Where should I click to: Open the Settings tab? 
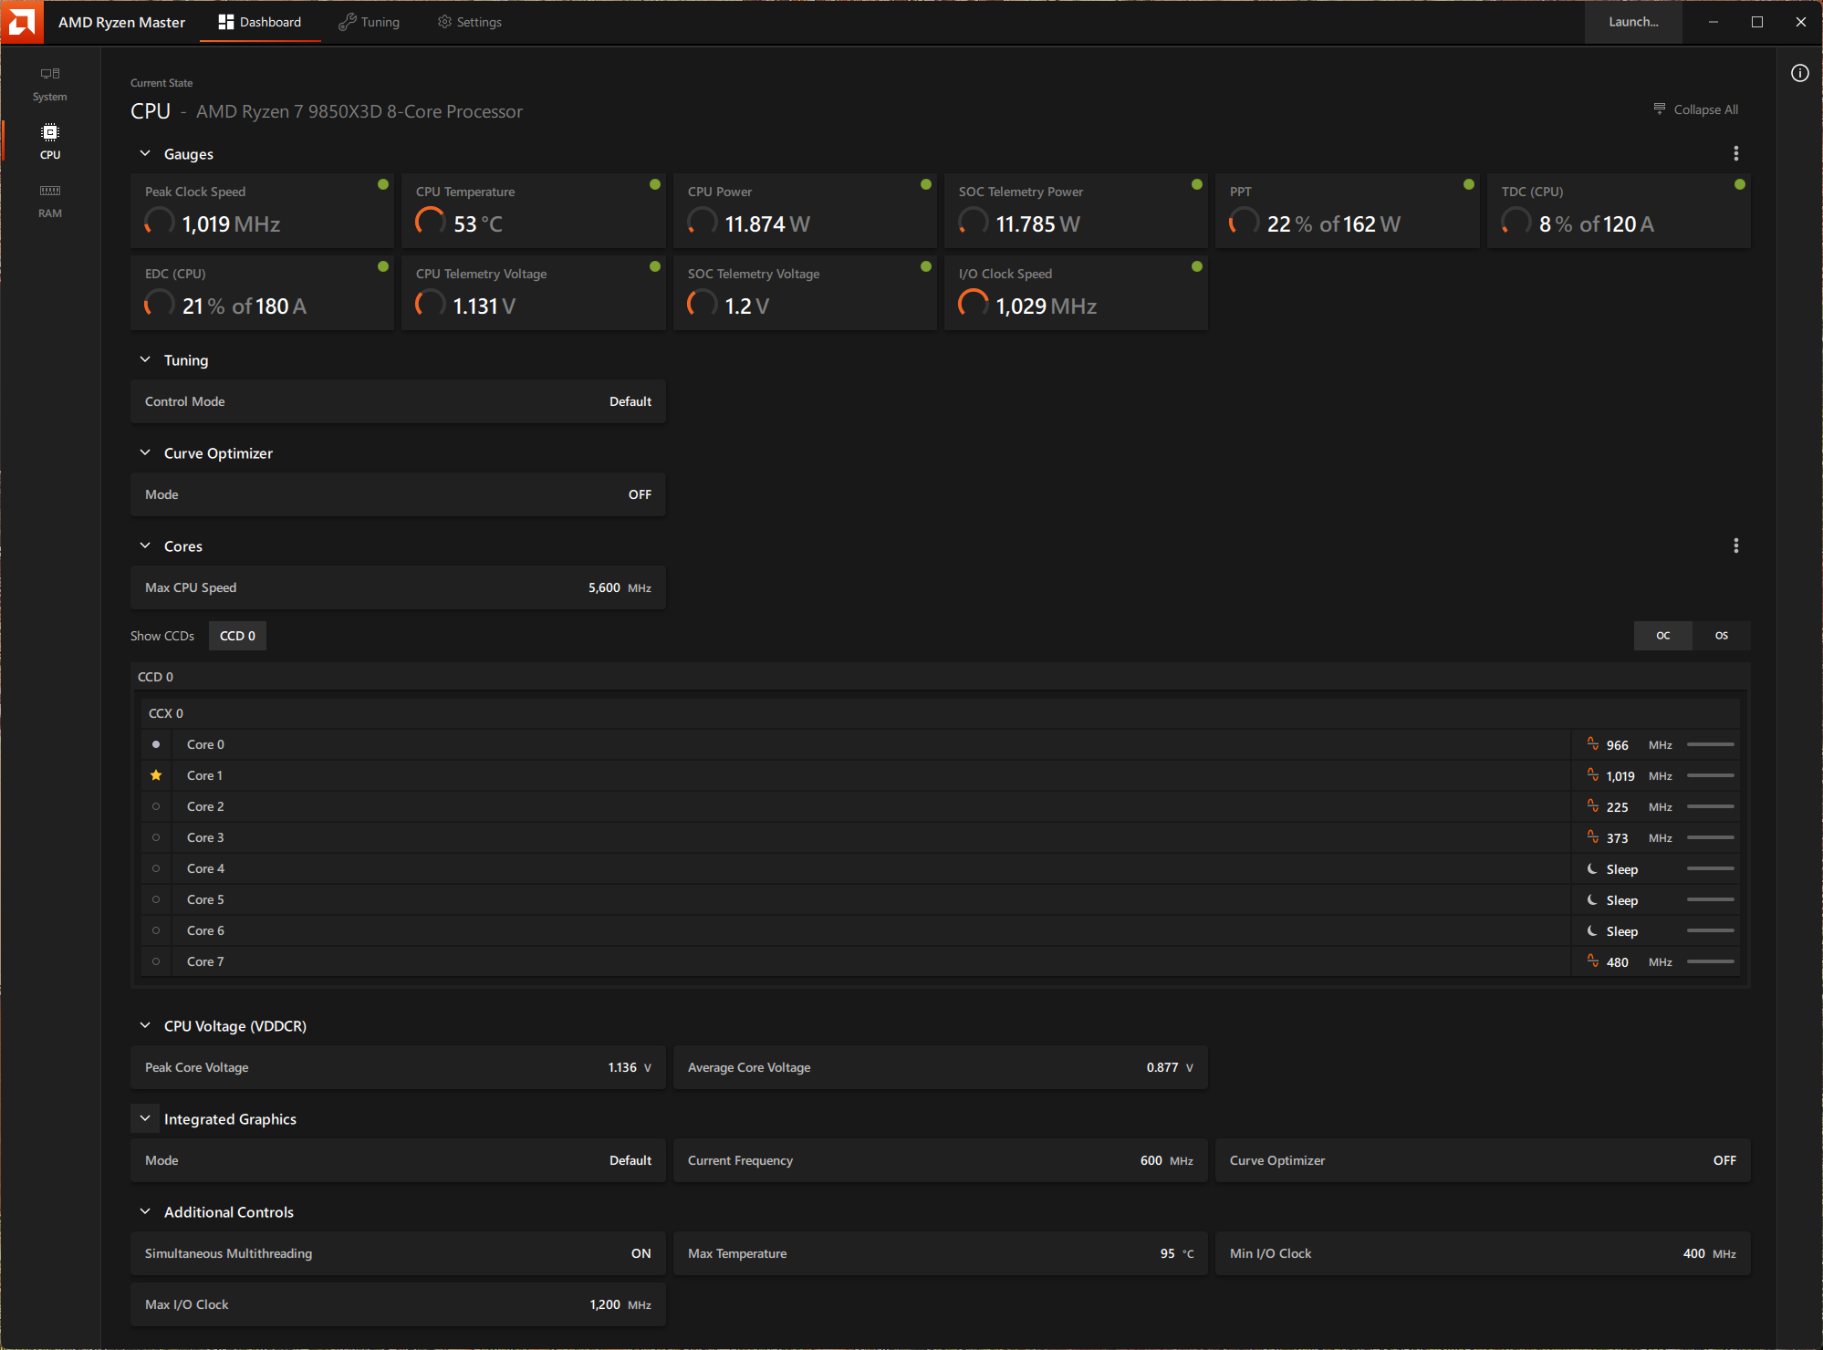point(469,22)
